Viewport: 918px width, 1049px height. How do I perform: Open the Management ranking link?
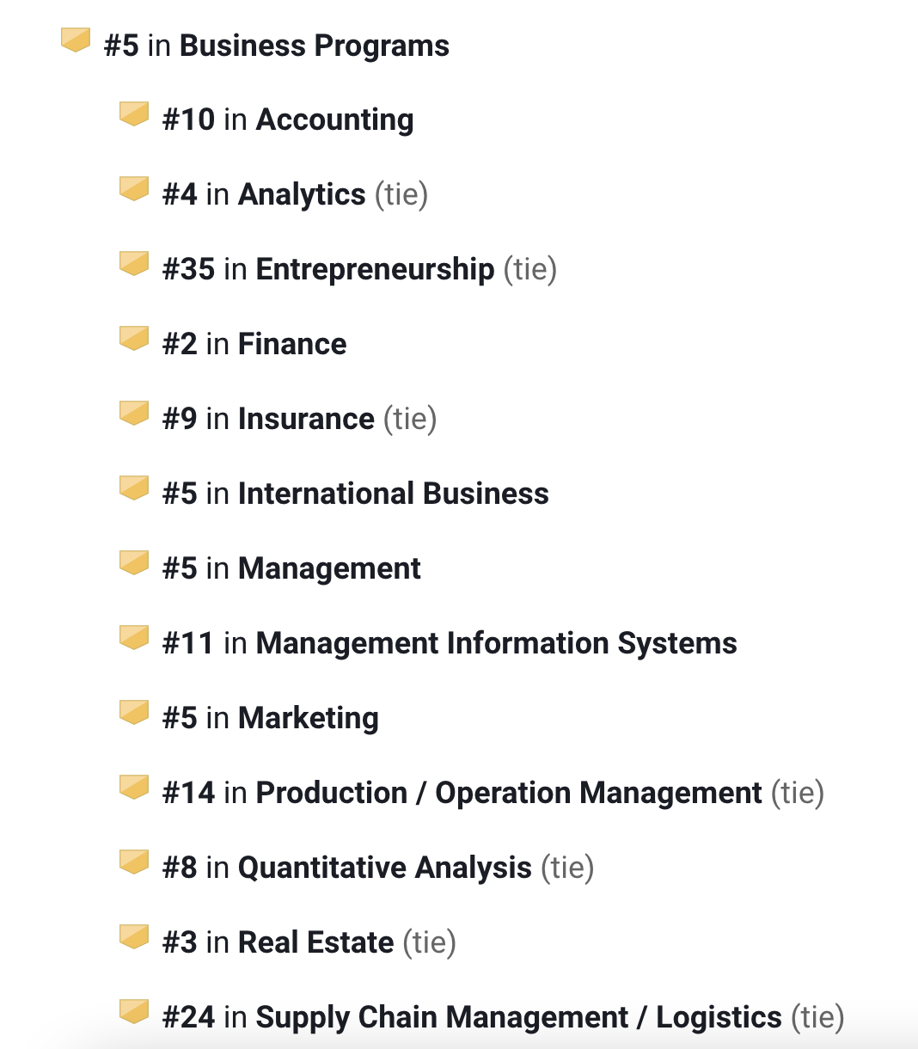point(329,568)
